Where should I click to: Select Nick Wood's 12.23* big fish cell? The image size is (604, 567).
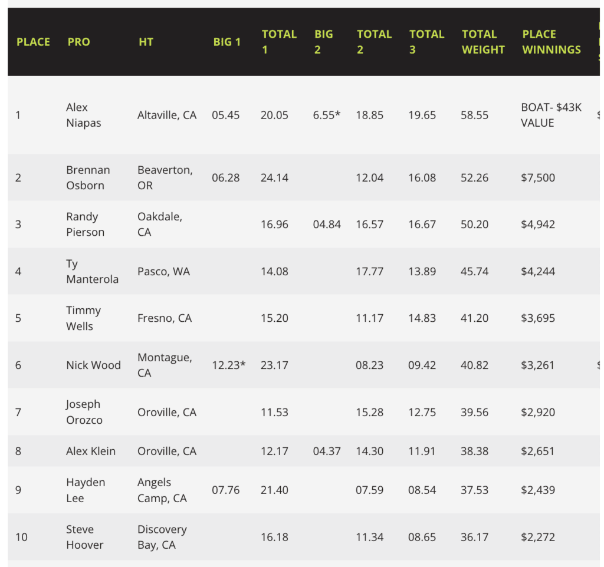229,365
